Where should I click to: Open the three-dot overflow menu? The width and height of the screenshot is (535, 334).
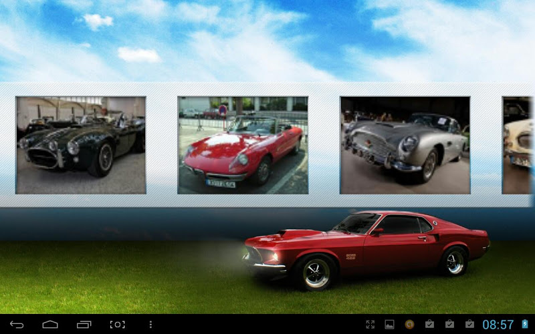coord(150,325)
